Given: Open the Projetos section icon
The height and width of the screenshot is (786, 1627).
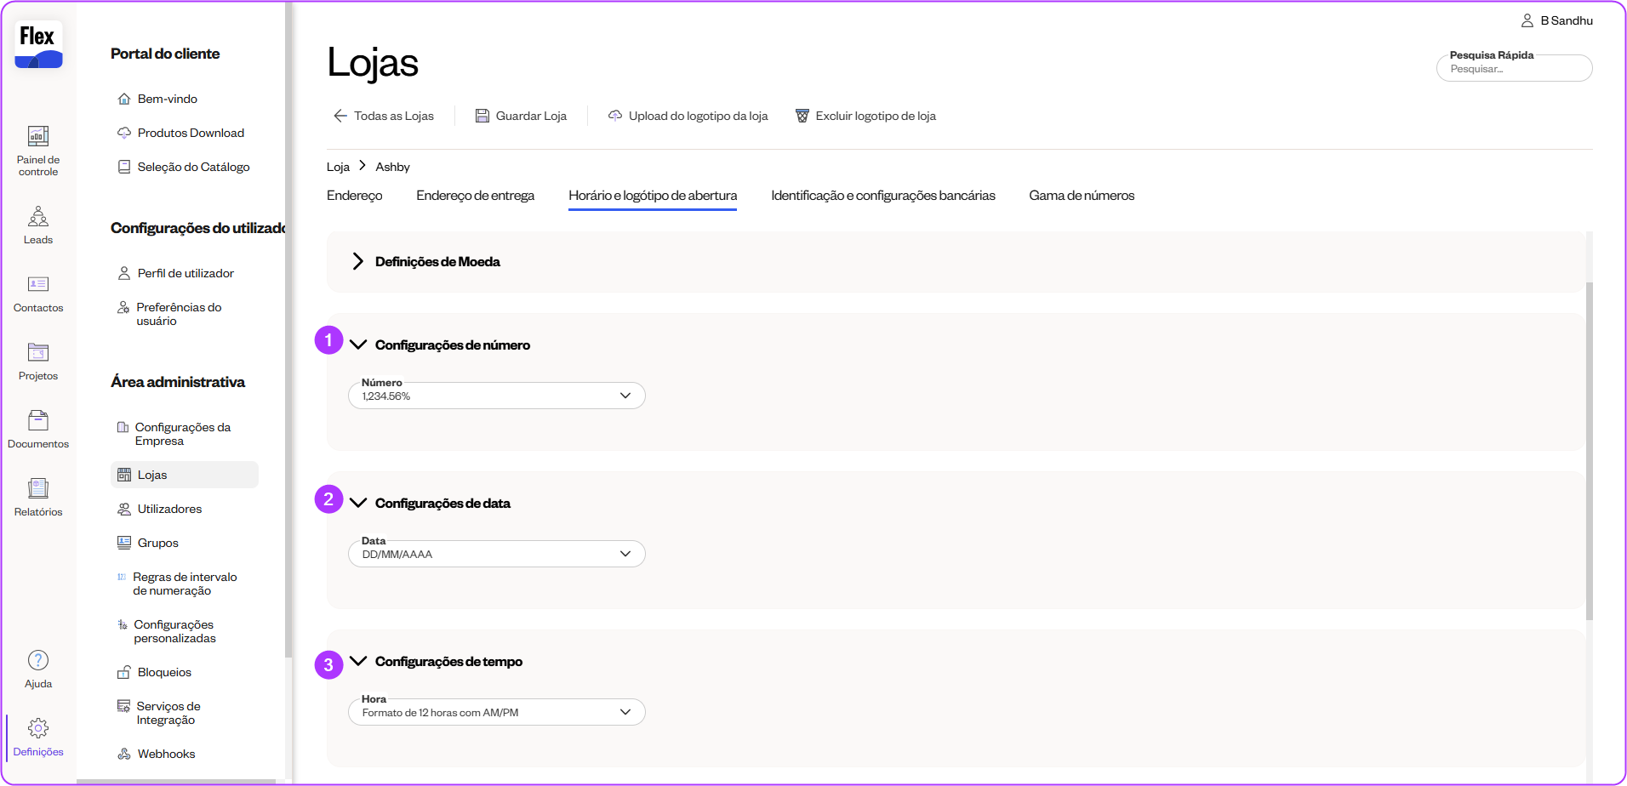Looking at the screenshot, I should [x=38, y=353].
